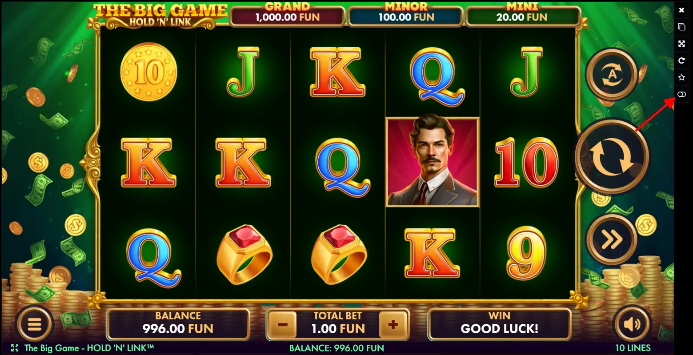Increase total bet with the plus button
This screenshot has width=693, height=355.
click(x=393, y=325)
